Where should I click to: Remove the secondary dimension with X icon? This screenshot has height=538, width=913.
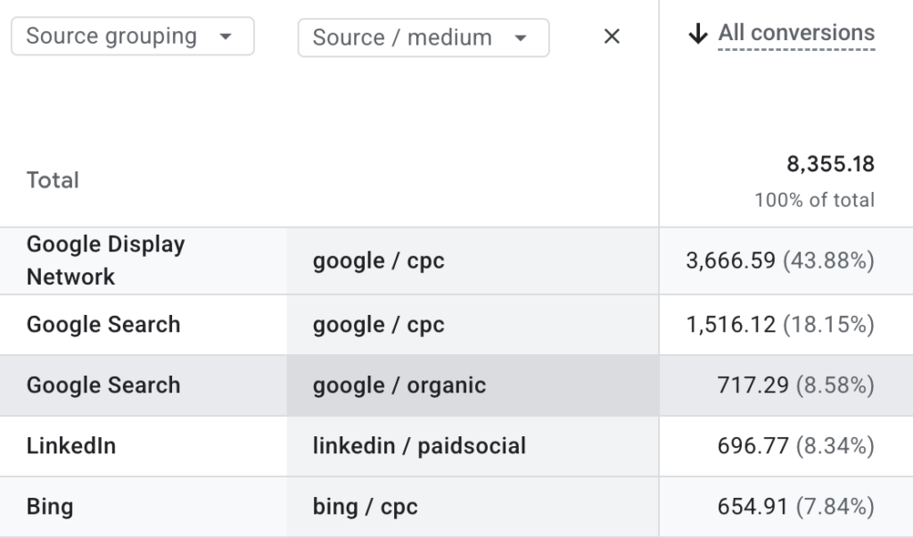coord(612,37)
